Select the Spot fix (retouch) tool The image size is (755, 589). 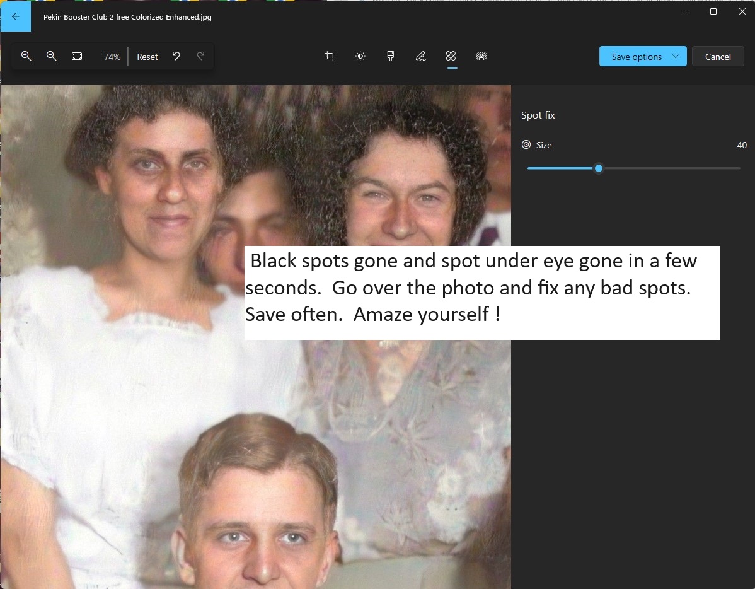coord(451,56)
